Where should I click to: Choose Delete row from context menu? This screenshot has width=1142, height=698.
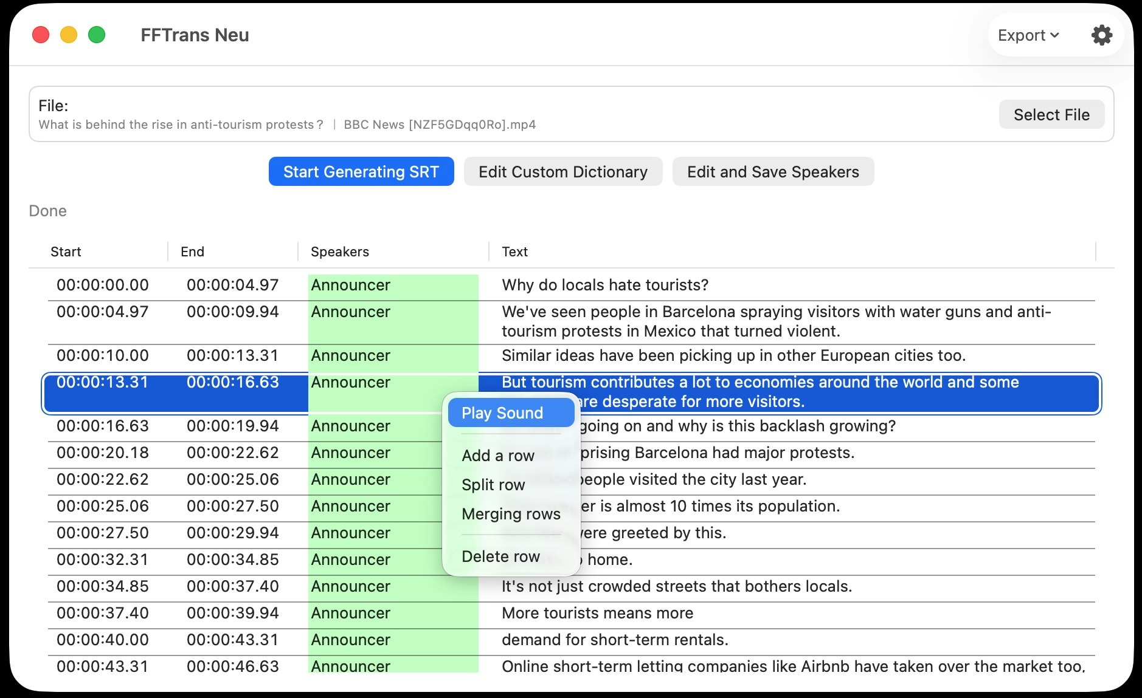(x=500, y=556)
